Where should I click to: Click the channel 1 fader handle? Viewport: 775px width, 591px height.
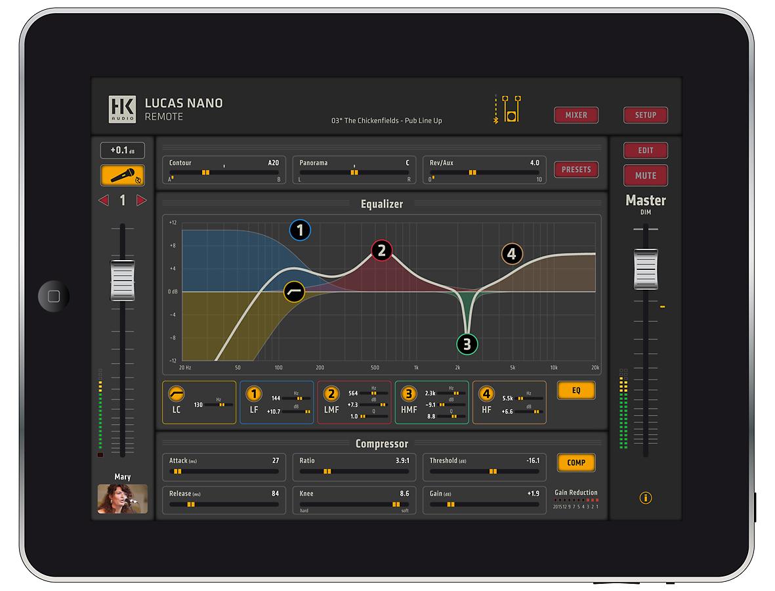(123, 280)
